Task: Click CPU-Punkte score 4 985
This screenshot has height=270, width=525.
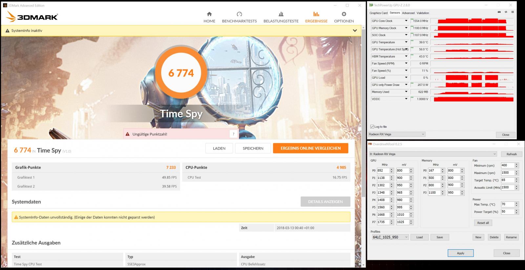Action: (x=341, y=167)
